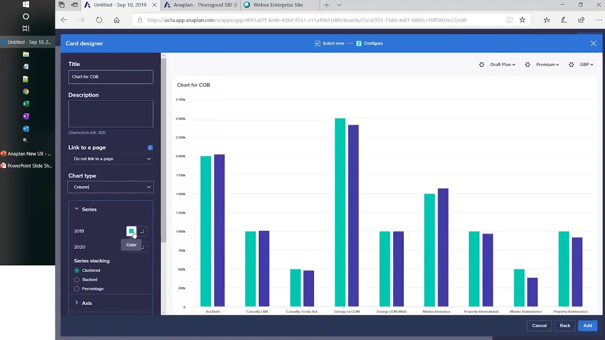Open the 2019 series color swatch
The image size is (605, 340).
tap(131, 231)
